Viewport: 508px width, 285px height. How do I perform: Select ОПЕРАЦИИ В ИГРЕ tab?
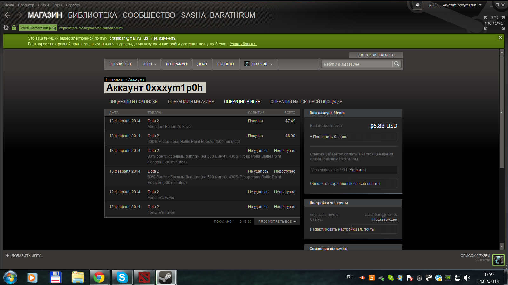[x=242, y=102]
